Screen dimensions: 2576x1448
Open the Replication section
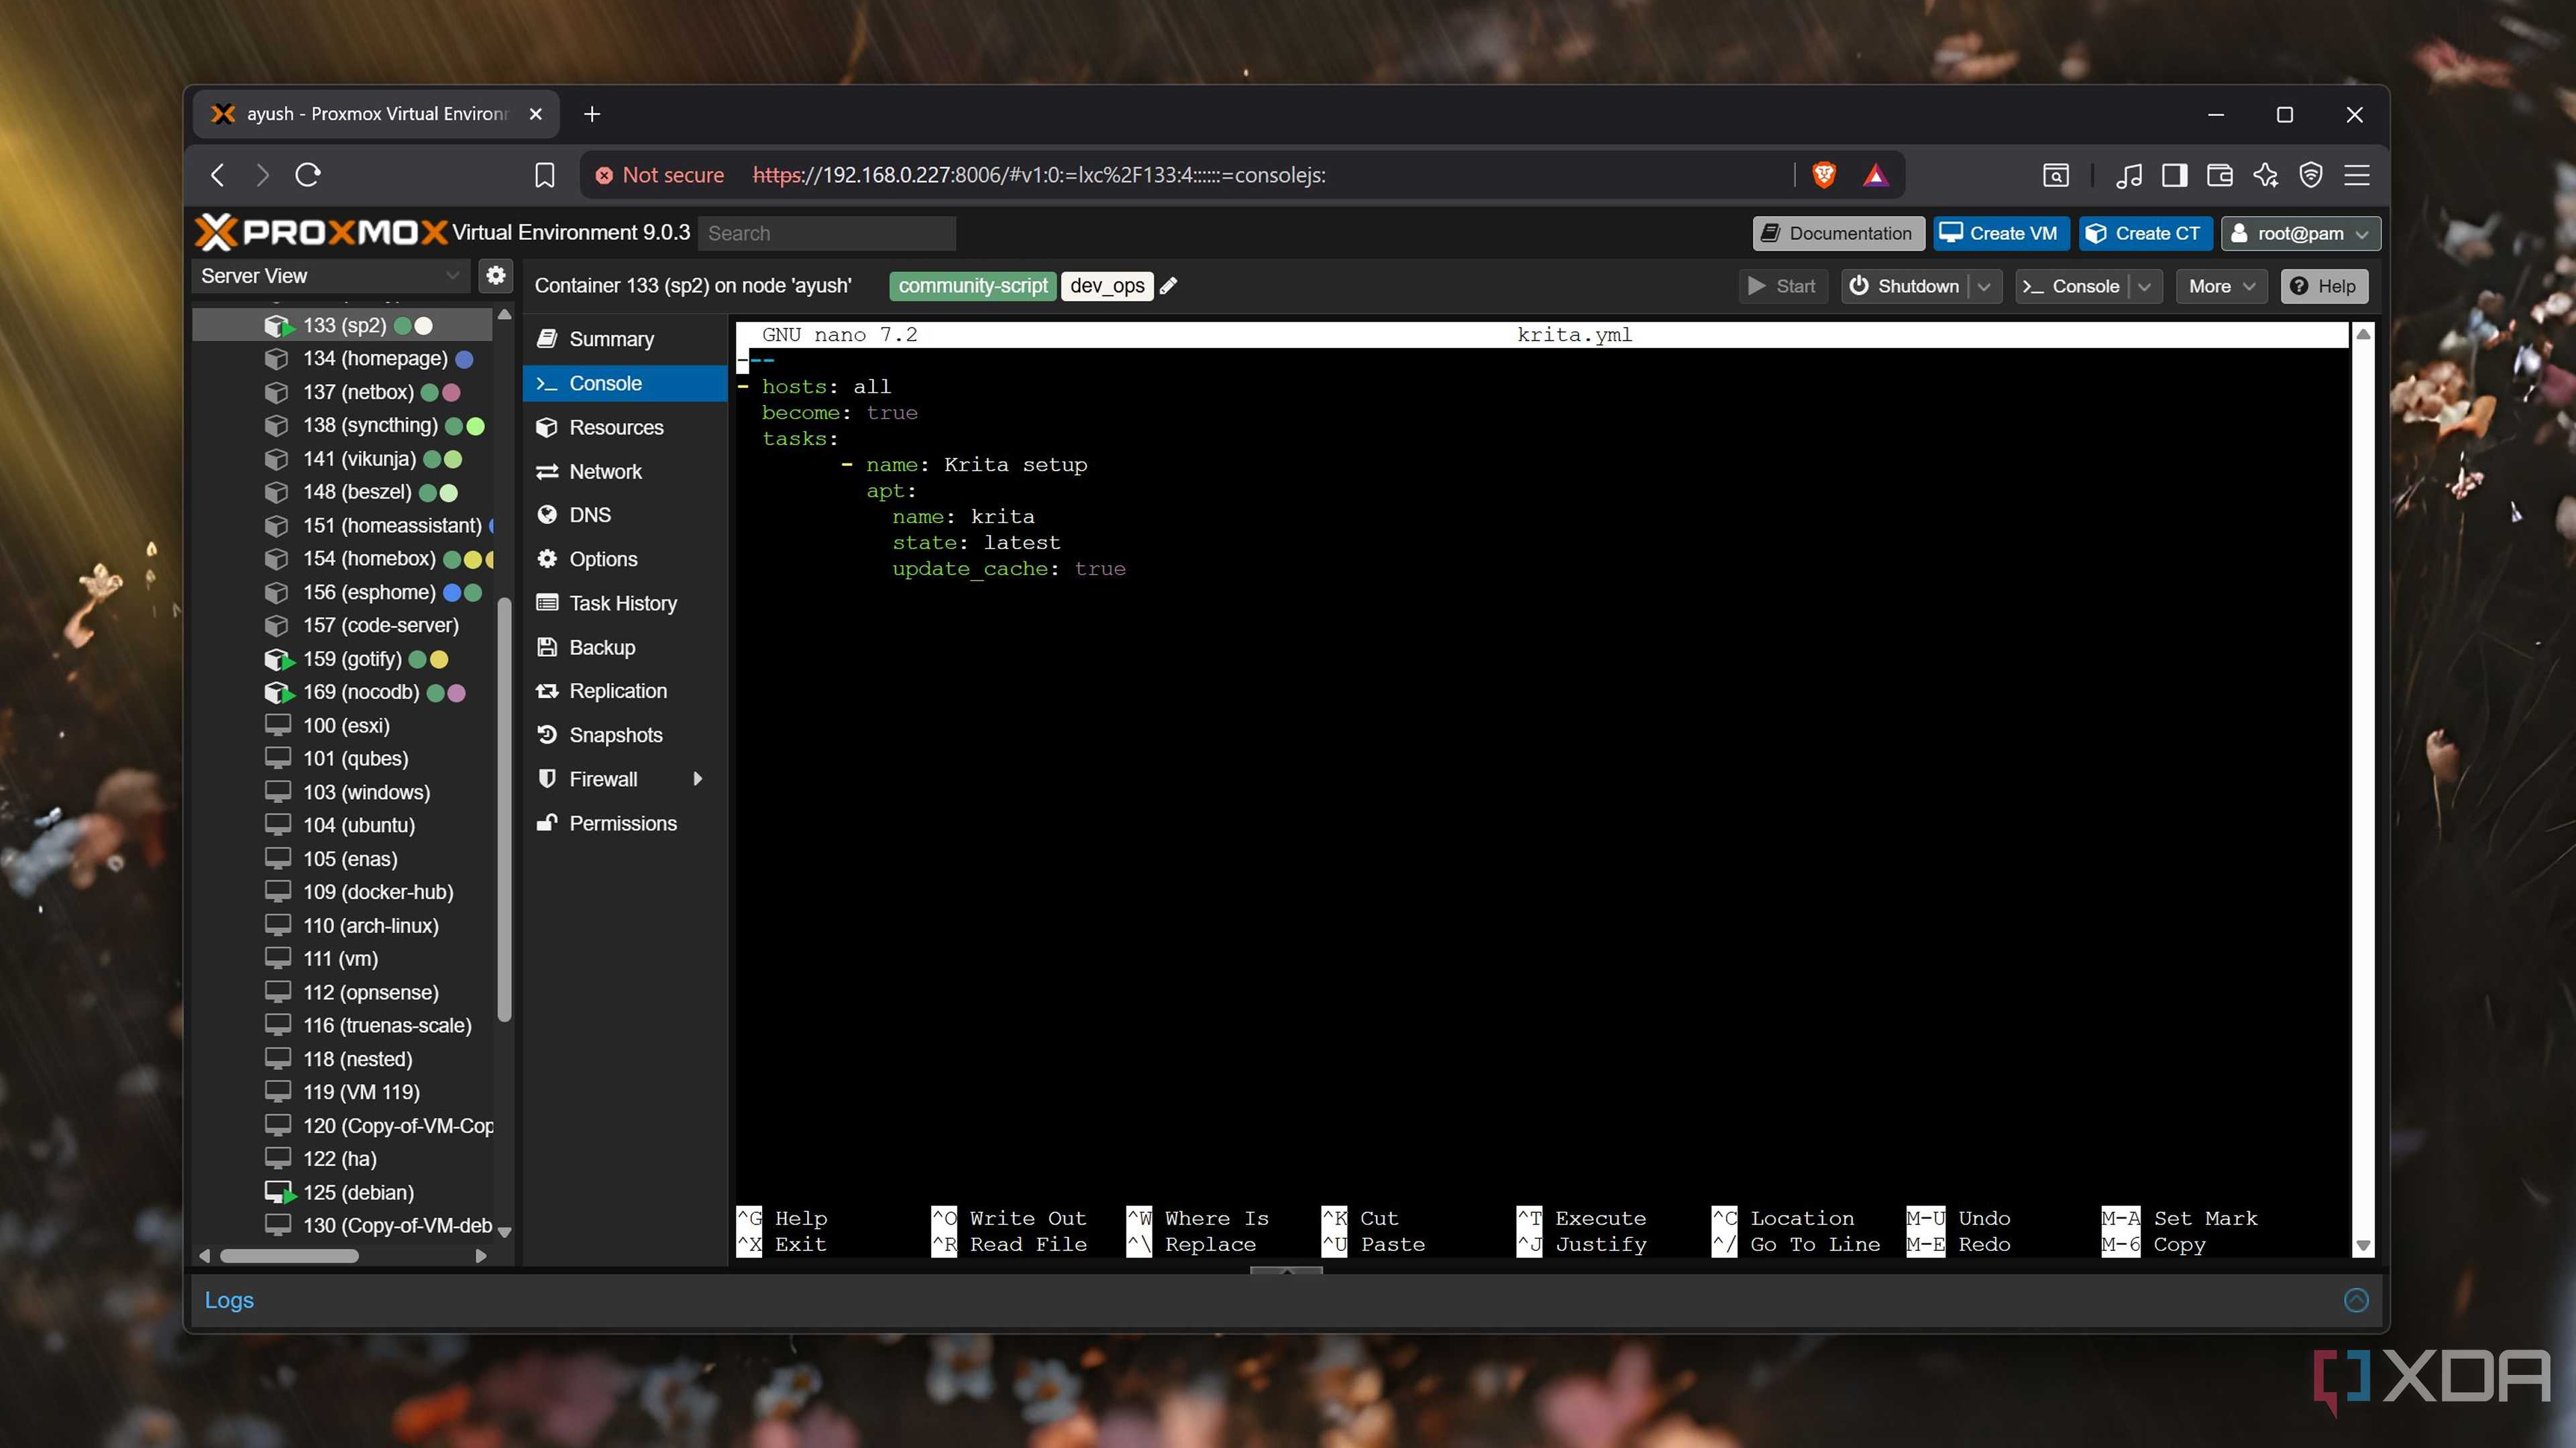[625, 690]
